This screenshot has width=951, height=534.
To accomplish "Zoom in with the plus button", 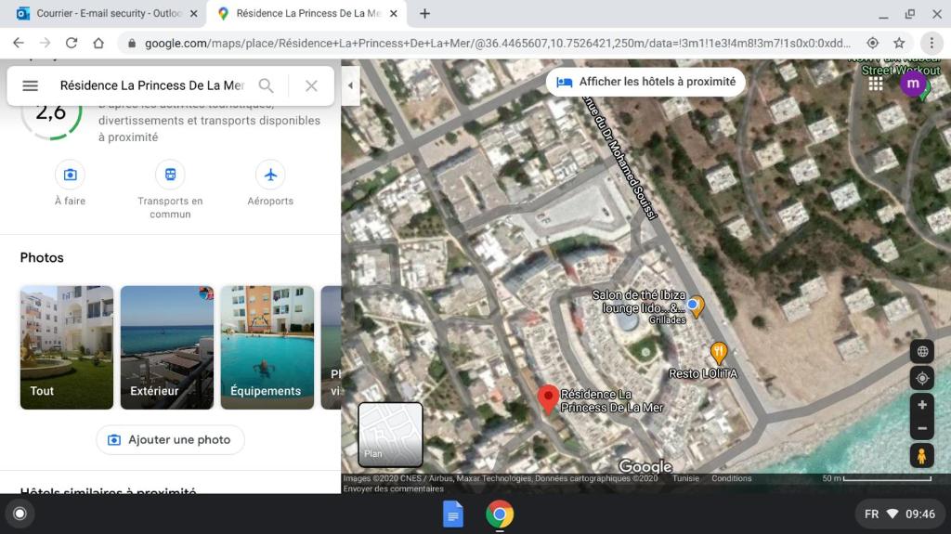I will (922, 405).
